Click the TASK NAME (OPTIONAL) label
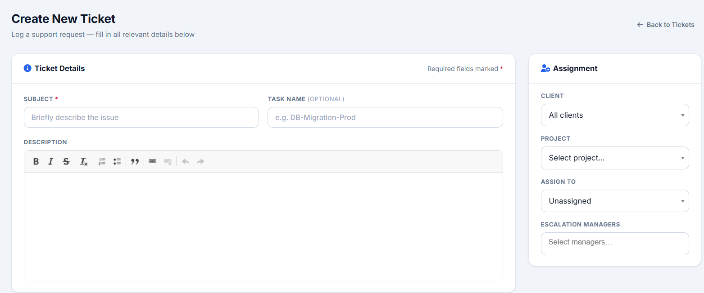Image resolution: width=704 pixels, height=293 pixels. (x=306, y=99)
